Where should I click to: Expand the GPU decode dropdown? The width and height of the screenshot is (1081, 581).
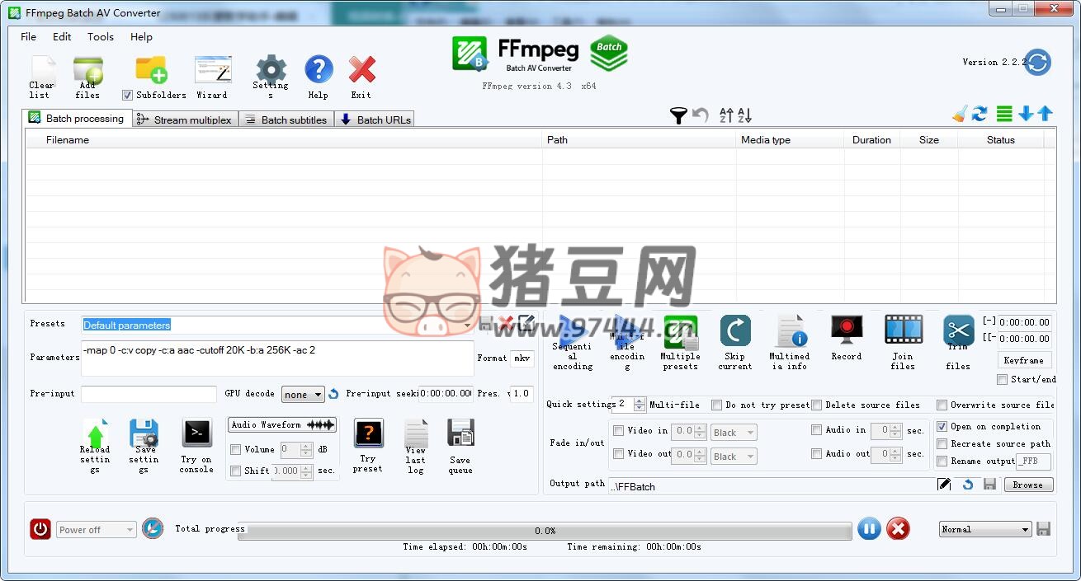coord(303,395)
